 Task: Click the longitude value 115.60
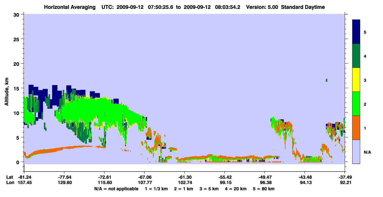[x=104, y=183]
